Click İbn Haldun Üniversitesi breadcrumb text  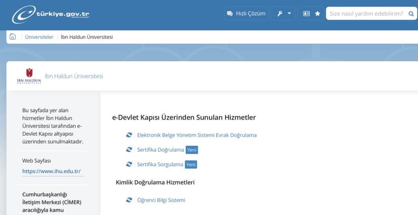[x=87, y=37]
